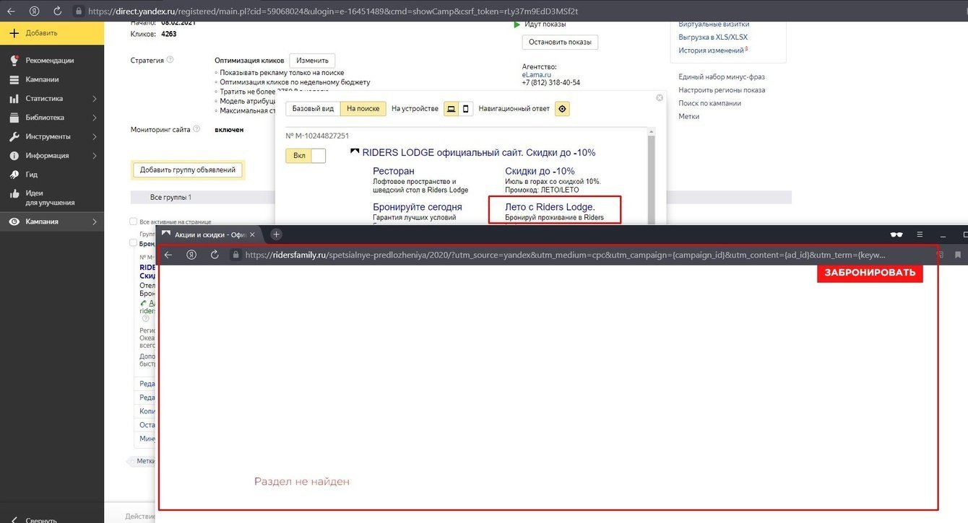
Task: Click the Кампании list icon in sidebar
Action: pyautogui.click(x=14, y=79)
